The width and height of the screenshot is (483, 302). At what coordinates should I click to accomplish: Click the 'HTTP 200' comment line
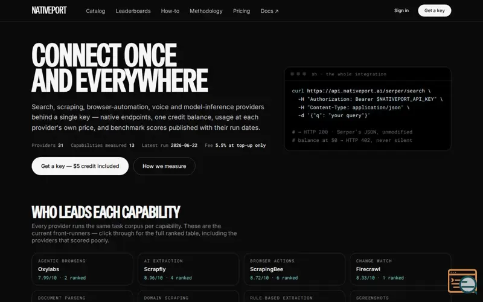pos(352,132)
